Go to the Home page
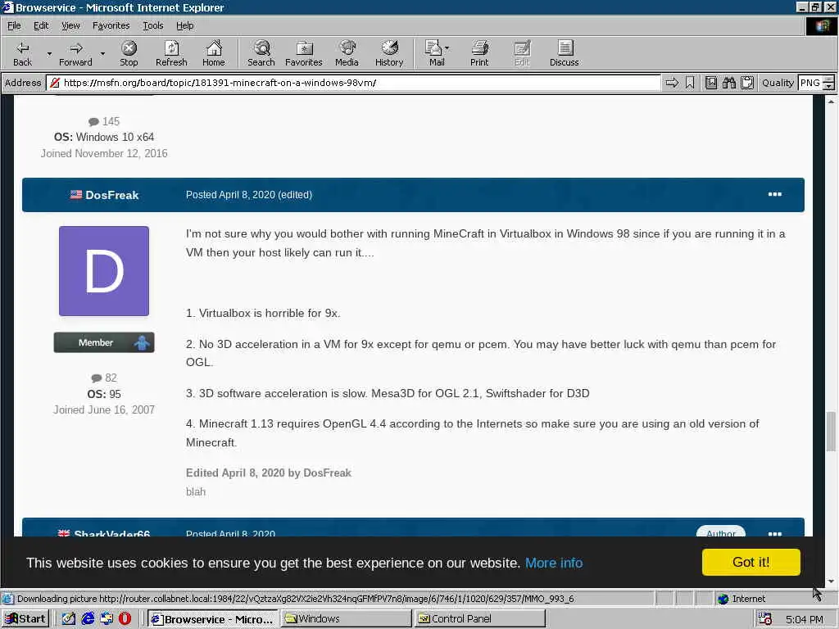The image size is (839, 629). click(214, 53)
